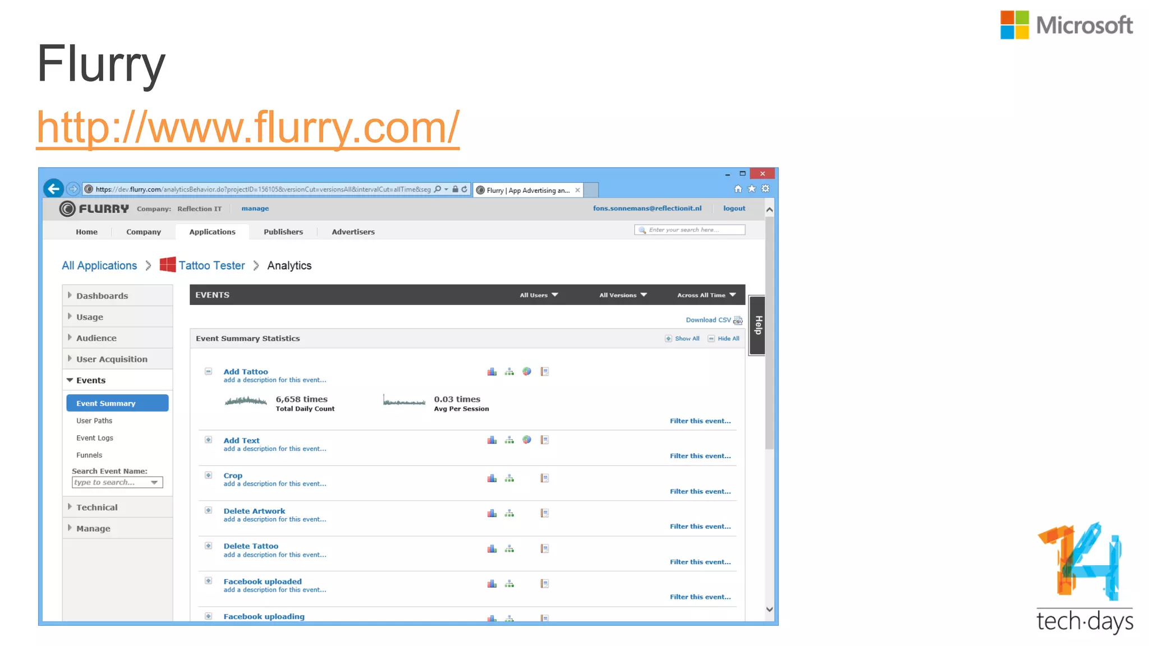Expand the Usage sidebar section
Viewport: 1149px width, 646px height.
[118, 317]
